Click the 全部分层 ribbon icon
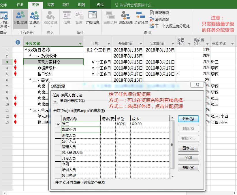The image size is (237, 195). point(141,17)
